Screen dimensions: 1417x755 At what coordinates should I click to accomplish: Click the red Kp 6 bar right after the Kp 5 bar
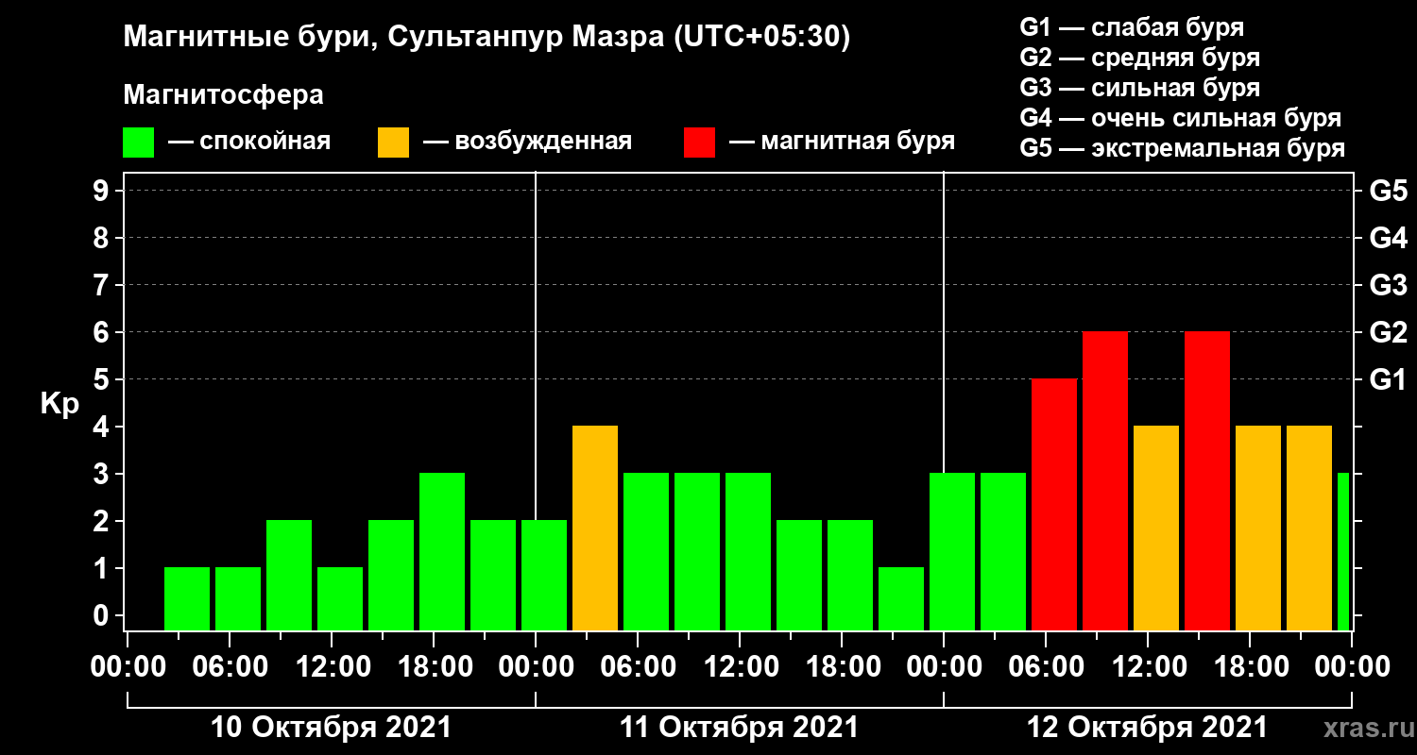[1105, 480]
